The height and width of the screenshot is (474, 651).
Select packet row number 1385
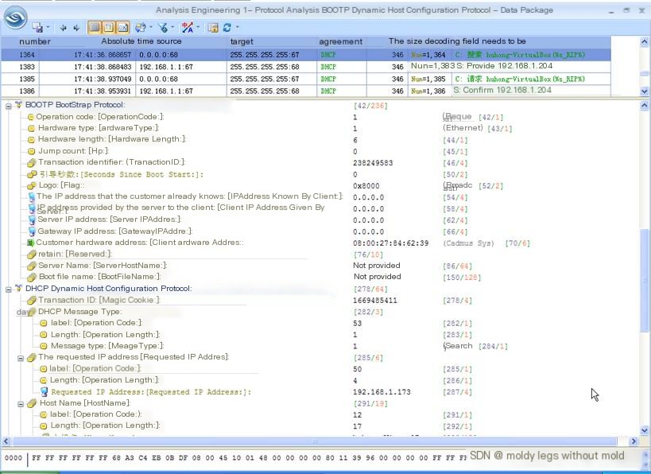(x=305, y=79)
